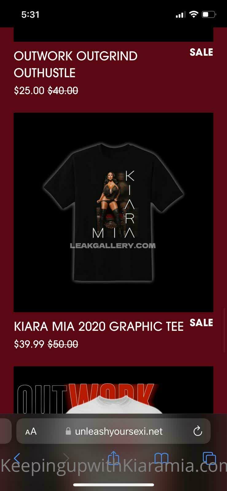Open the Kiara Mia tee product image

point(113,212)
